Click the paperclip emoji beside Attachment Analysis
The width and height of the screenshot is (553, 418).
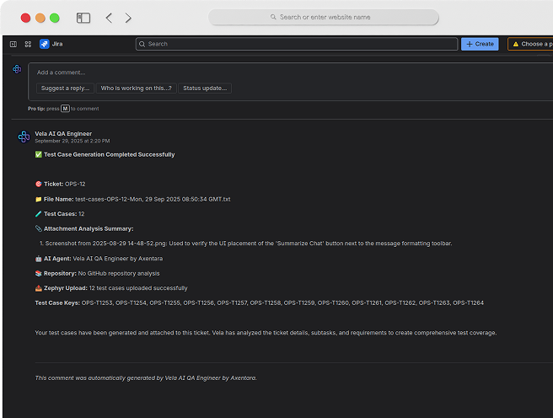click(39, 228)
